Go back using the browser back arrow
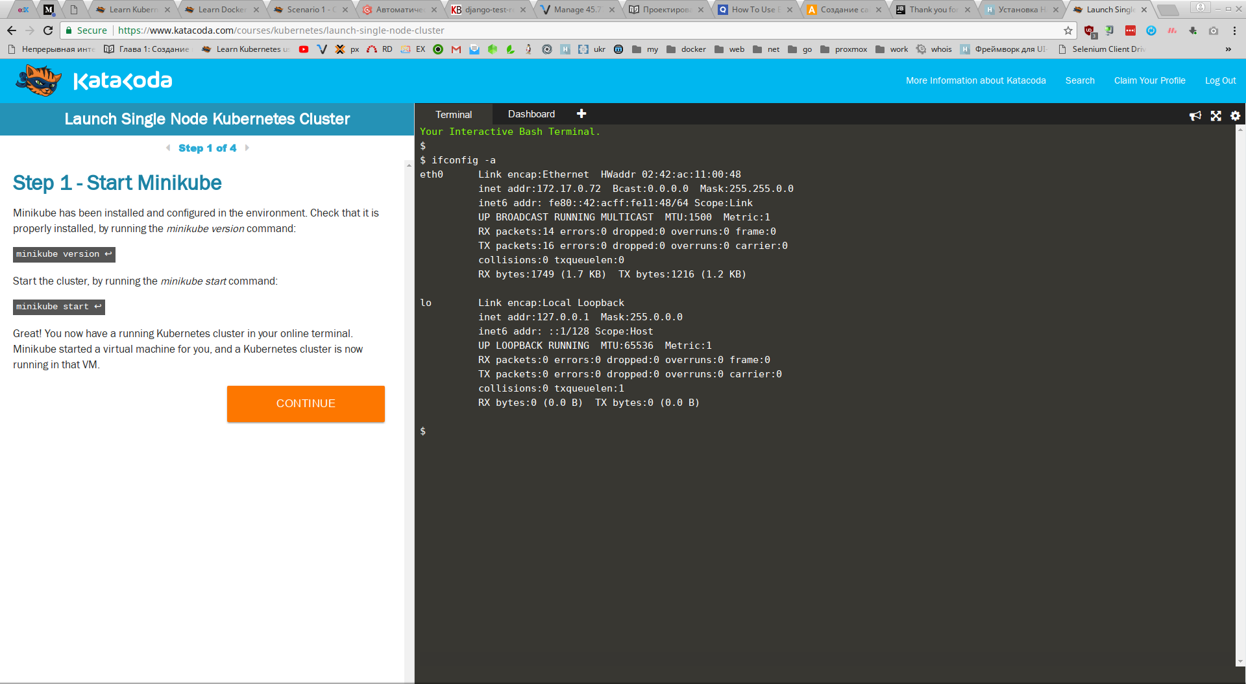 click(12, 30)
